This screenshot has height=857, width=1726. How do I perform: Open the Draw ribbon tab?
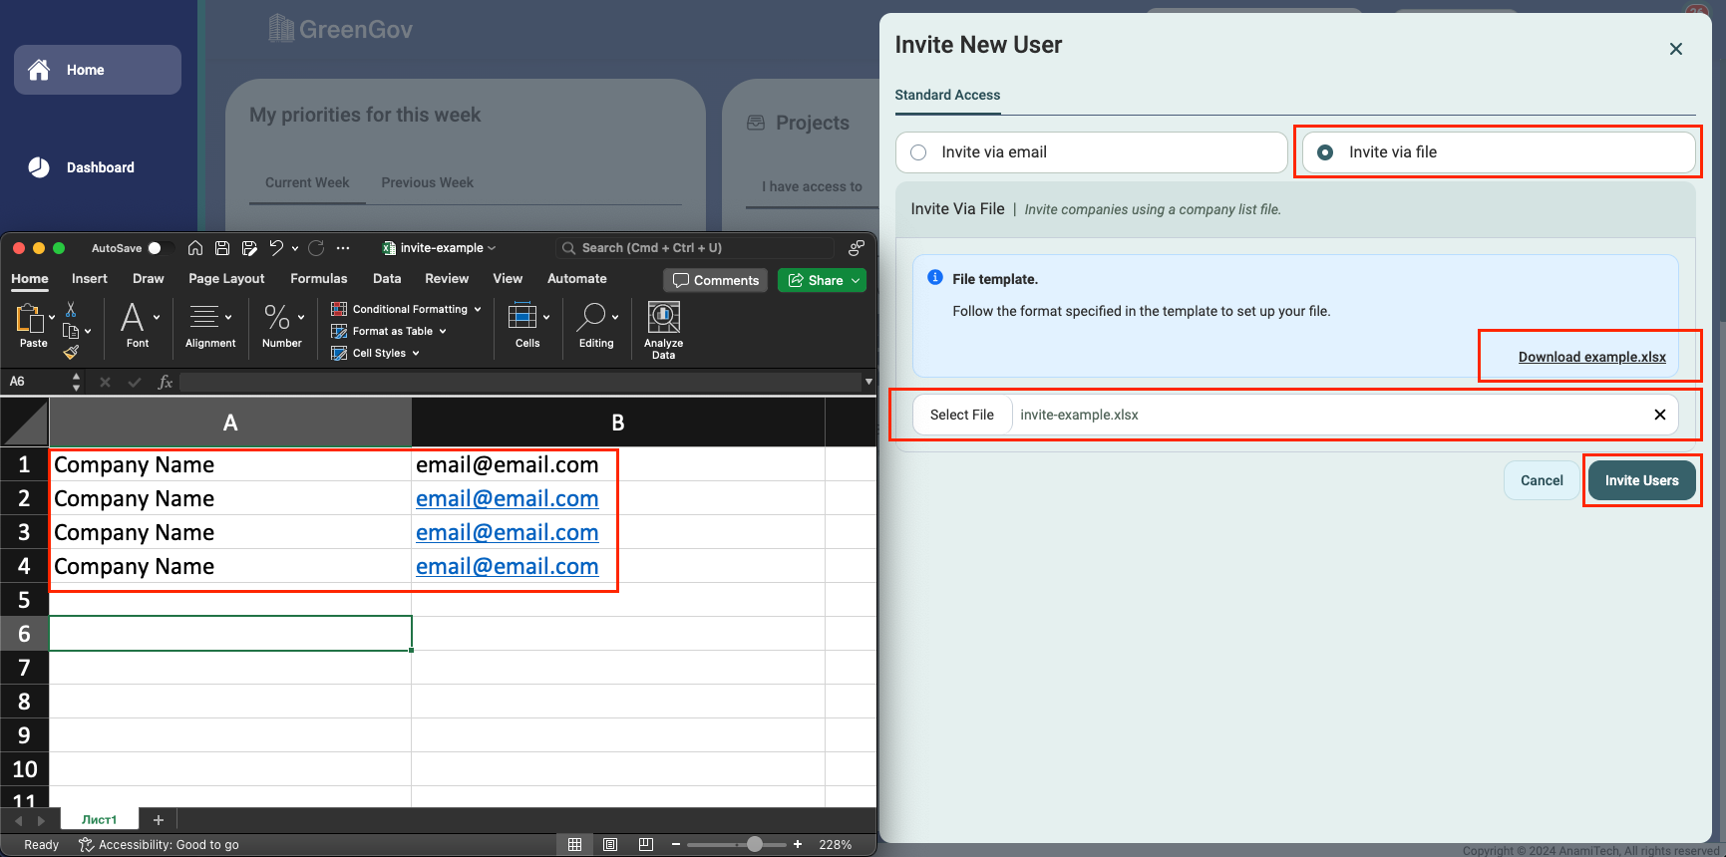point(149,279)
